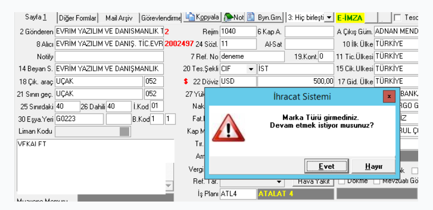Click the 8 Alıcı field

click(109, 44)
